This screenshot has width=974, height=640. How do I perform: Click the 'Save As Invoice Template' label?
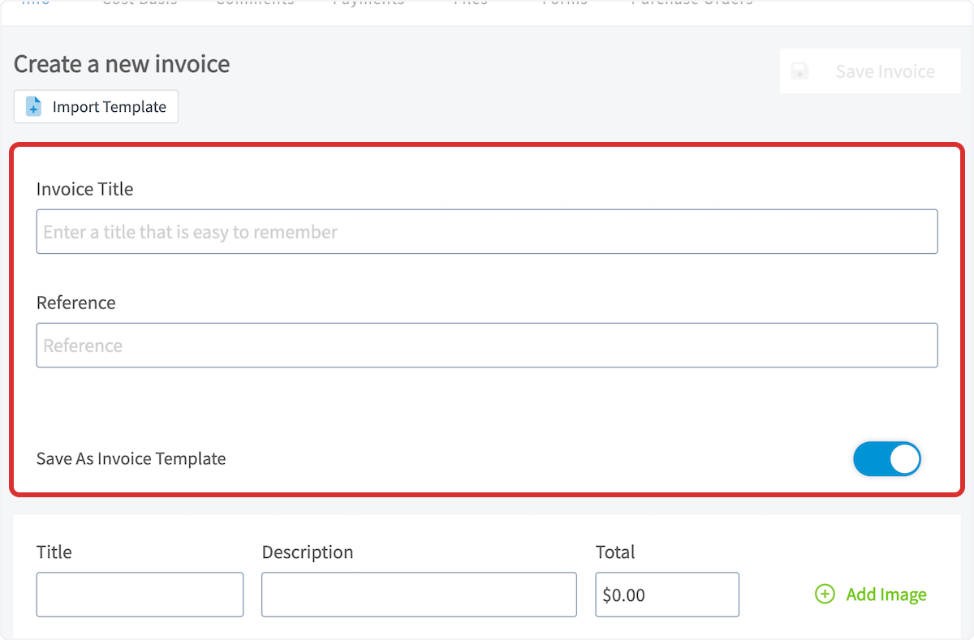[131, 459]
